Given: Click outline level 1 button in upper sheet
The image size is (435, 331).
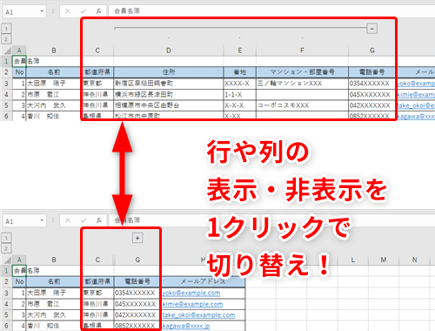Looking at the screenshot, I should point(6,29).
